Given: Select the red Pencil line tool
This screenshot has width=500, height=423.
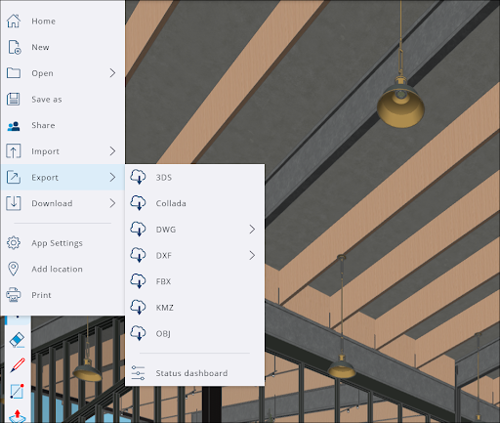Looking at the screenshot, I should 18,365.
